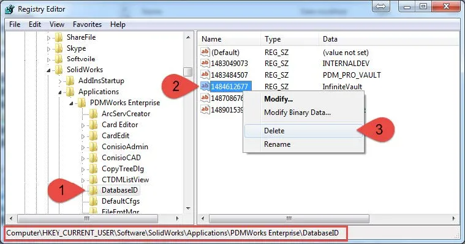Select the INTERNALDEV data cell
465x244 pixels.
point(346,64)
